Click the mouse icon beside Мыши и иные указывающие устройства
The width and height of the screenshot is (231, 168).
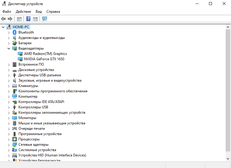pyautogui.click(x=15, y=123)
